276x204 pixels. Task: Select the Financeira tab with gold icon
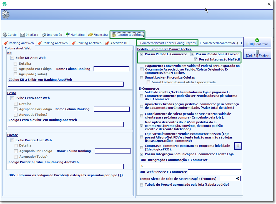point(98,35)
